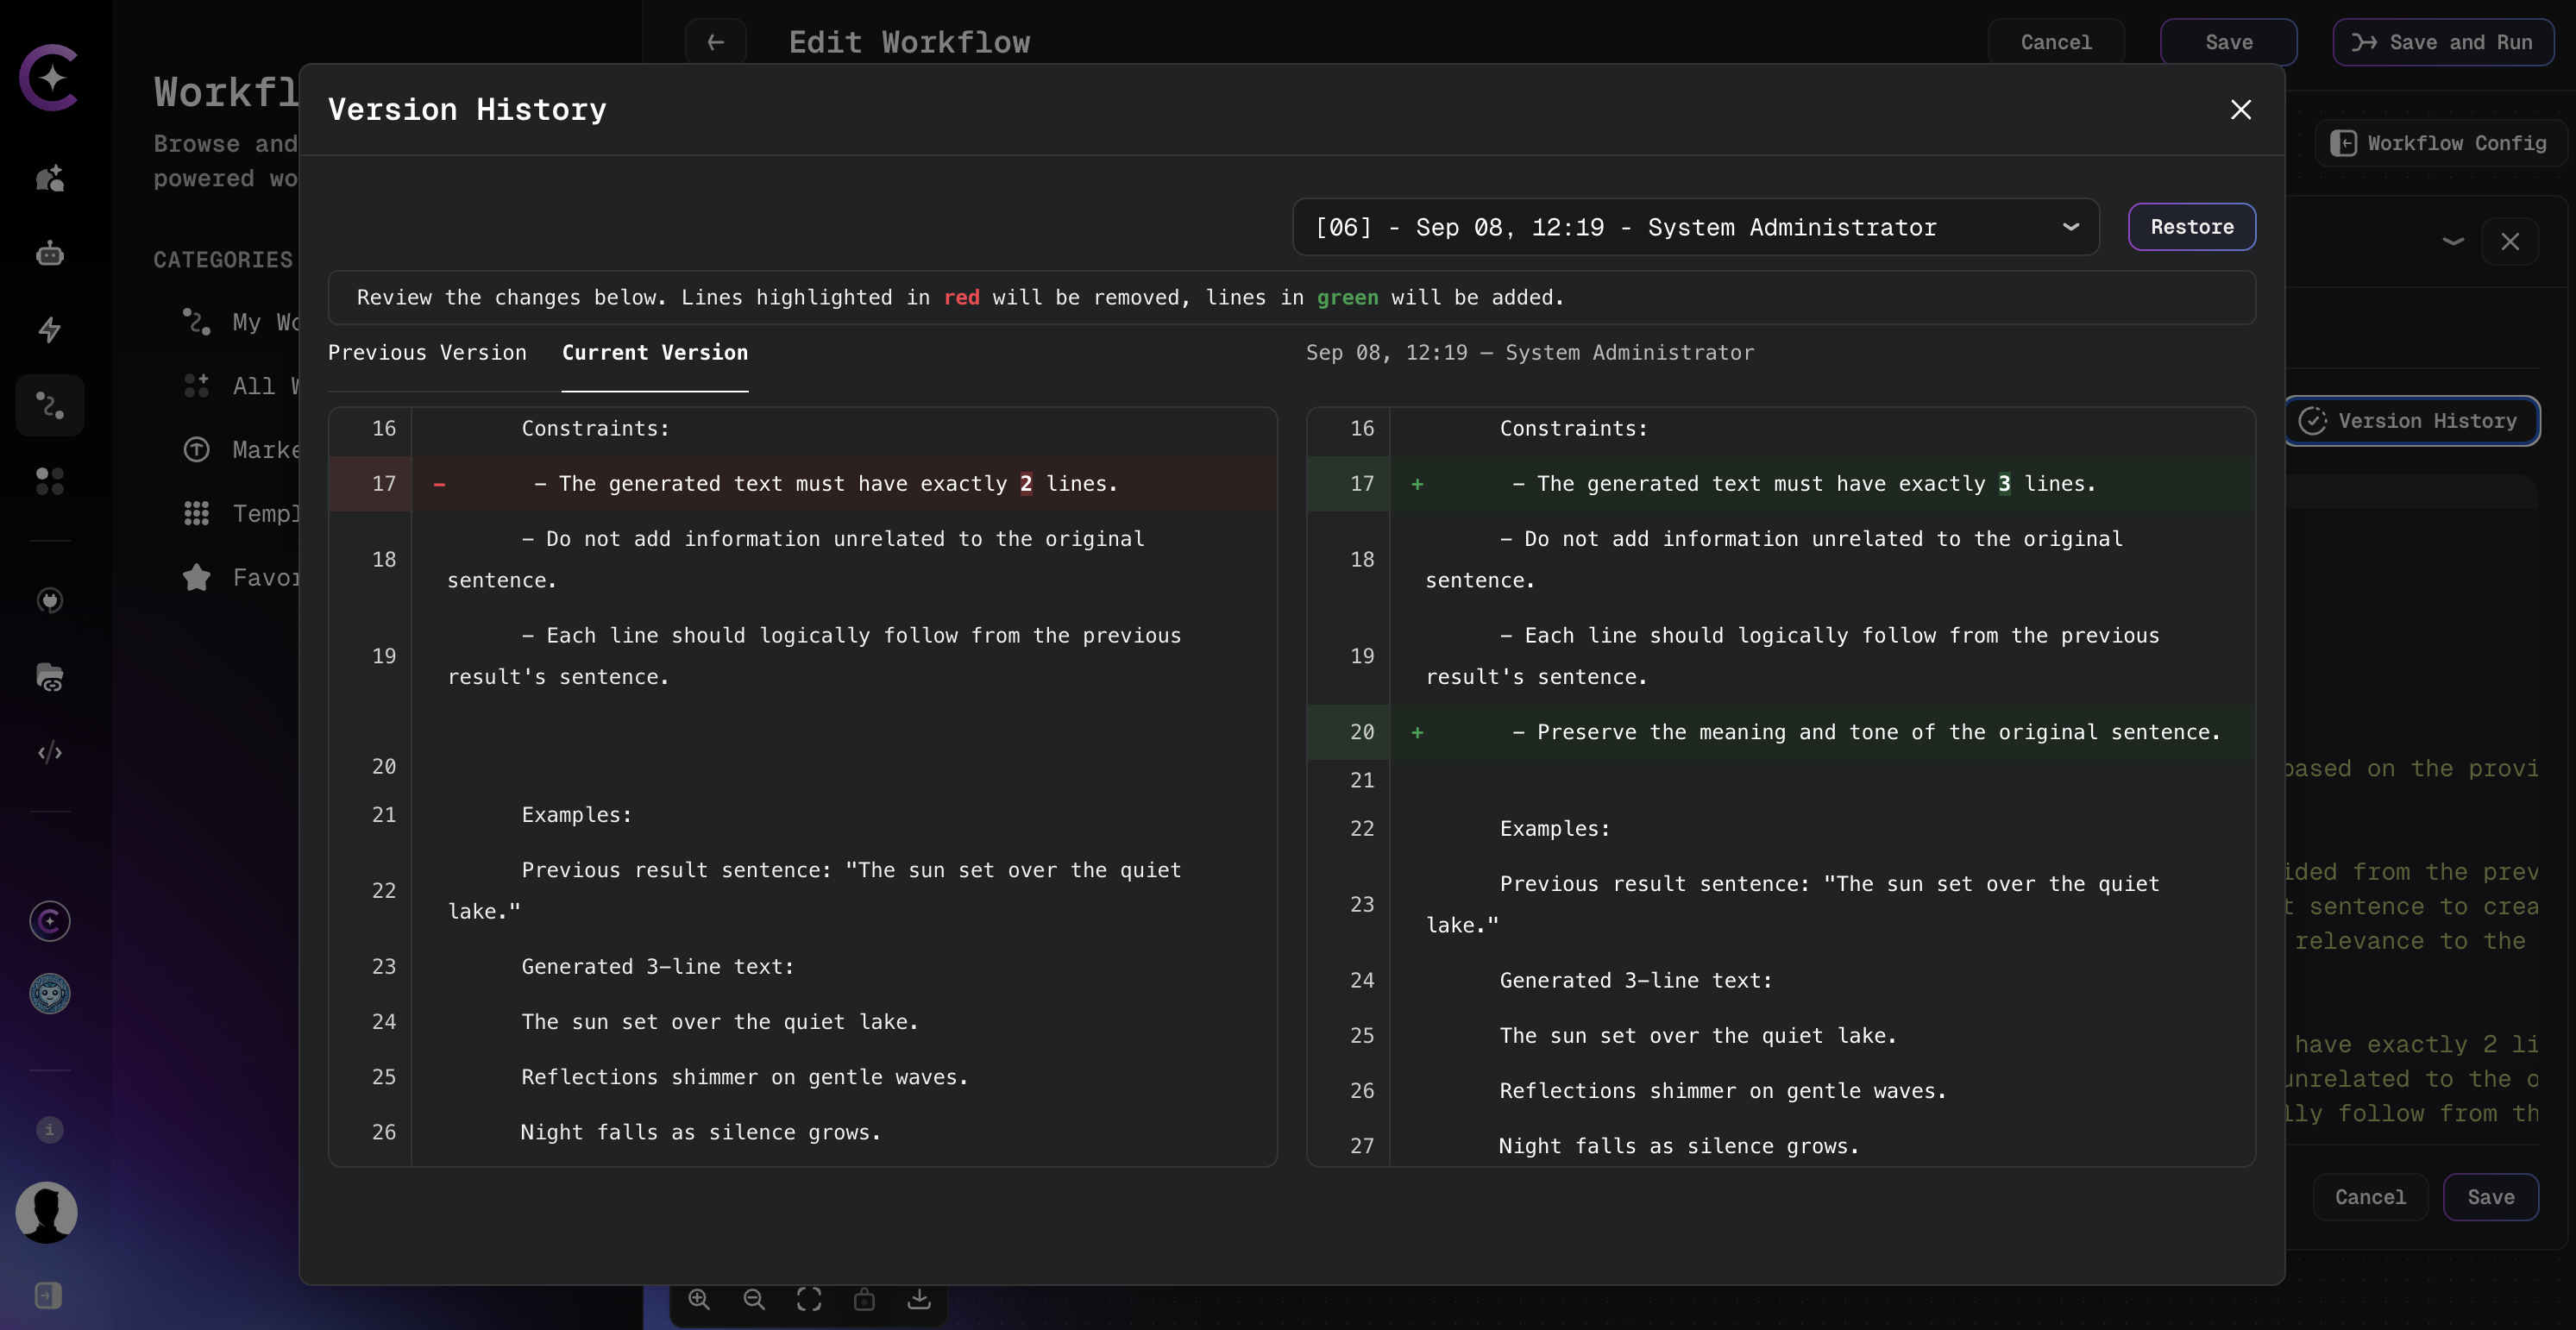The width and height of the screenshot is (2576, 1330).
Task: Click the Version History button in side panel
Action: (2411, 421)
